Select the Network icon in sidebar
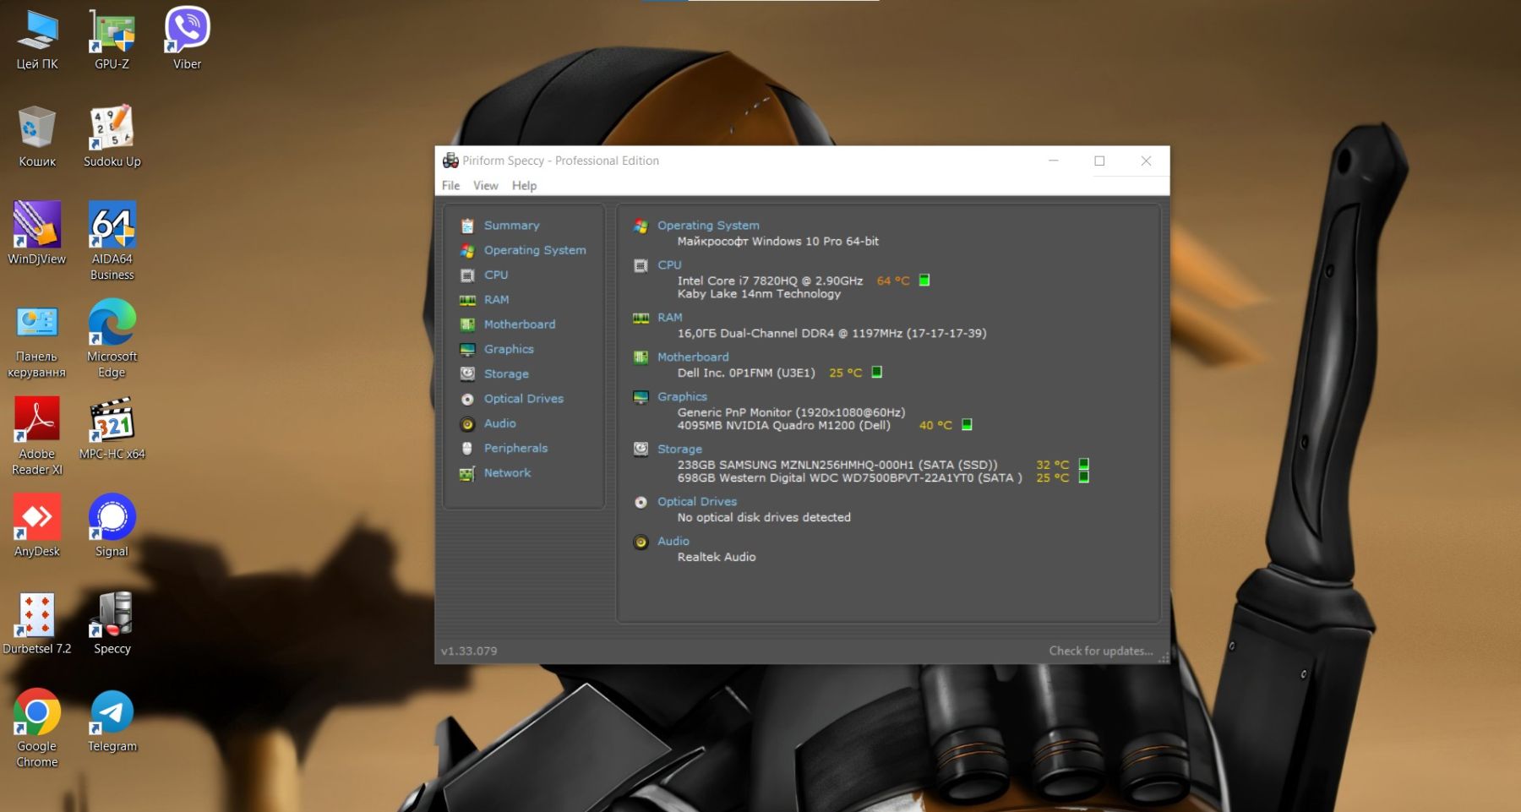The image size is (1521, 812). 467,473
